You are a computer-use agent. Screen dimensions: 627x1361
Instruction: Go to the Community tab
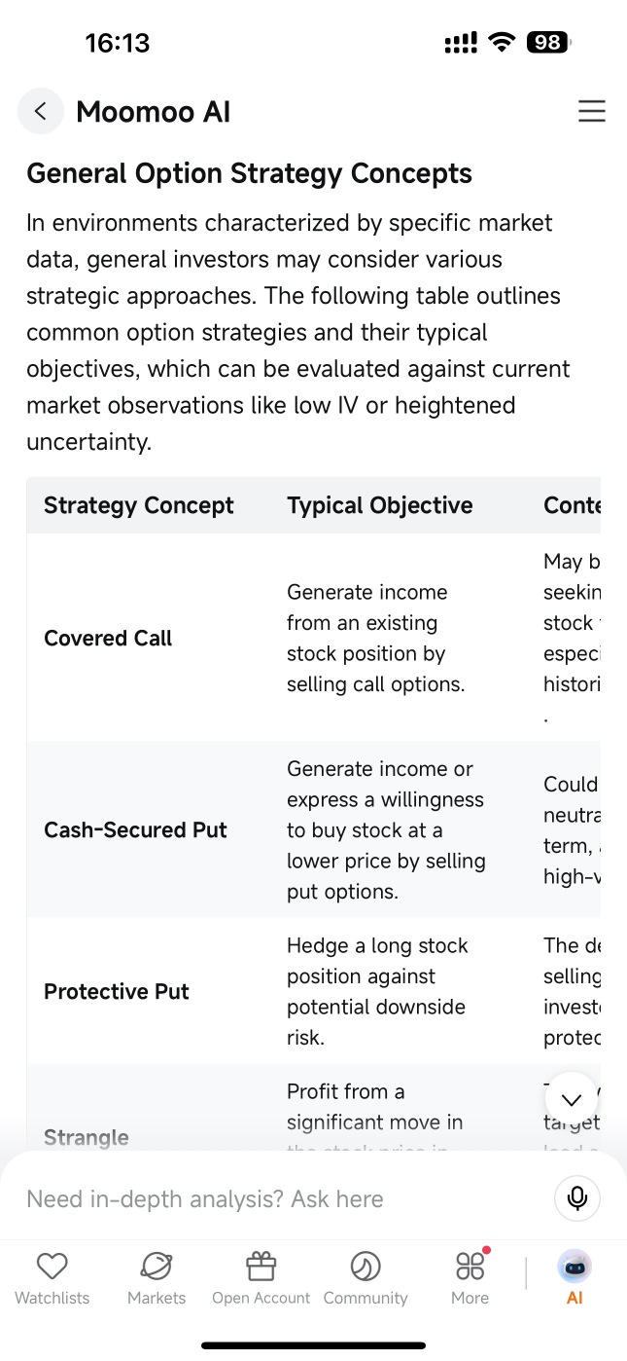coord(366,1278)
